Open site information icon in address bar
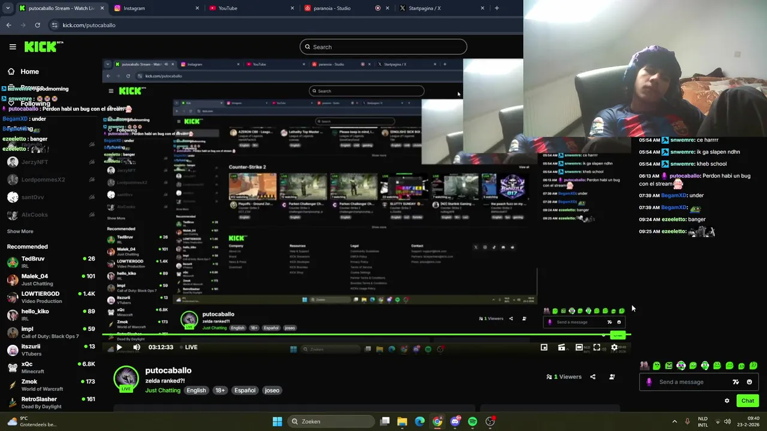The image size is (767, 431). pos(55,25)
